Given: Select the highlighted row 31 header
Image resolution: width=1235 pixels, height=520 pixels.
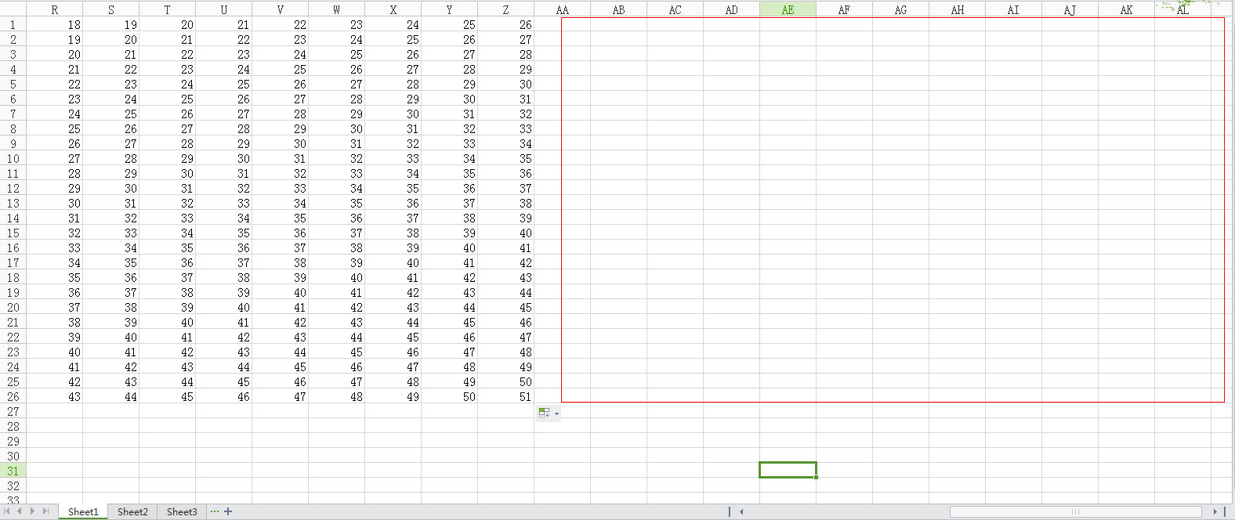Looking at the screenshot, I should (x=13, y=471).
